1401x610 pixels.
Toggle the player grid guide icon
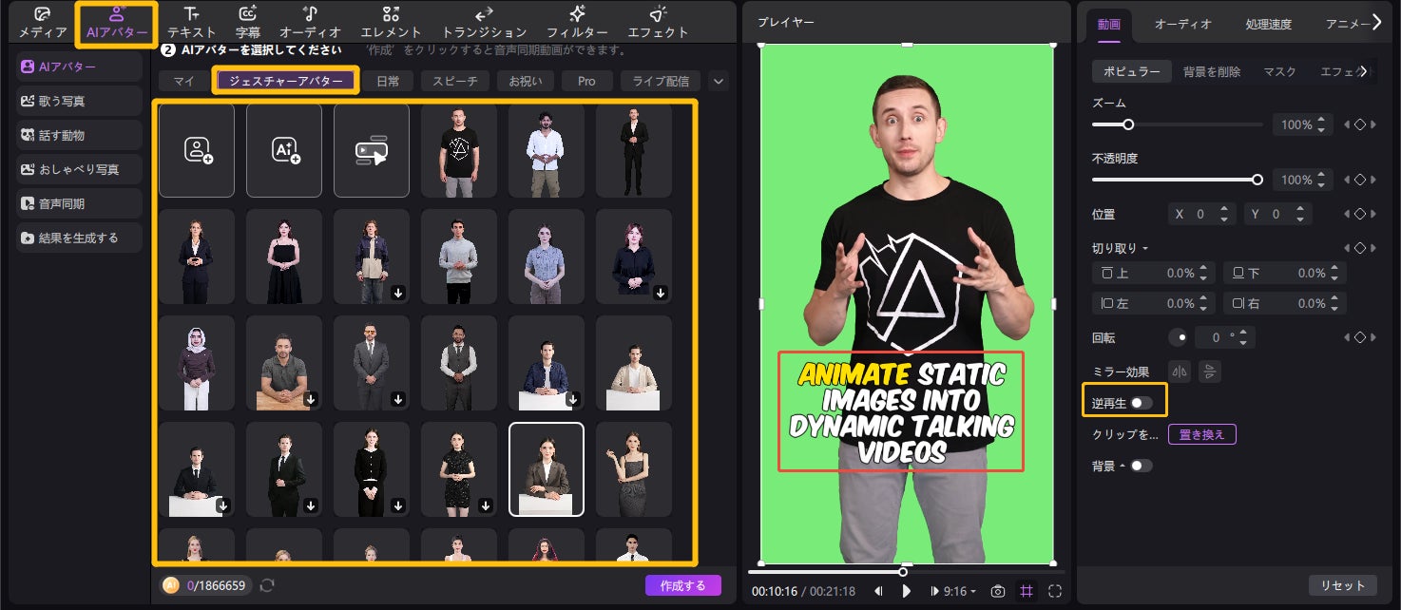pos(1027,591)
